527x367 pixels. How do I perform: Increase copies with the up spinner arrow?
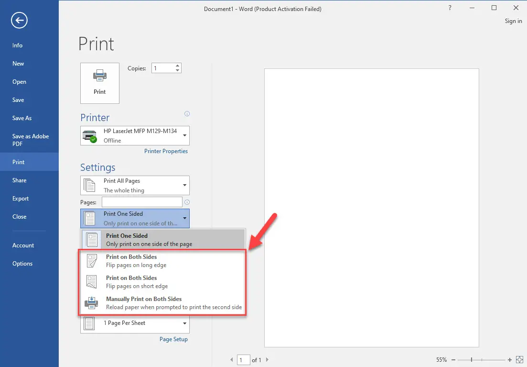177,66
